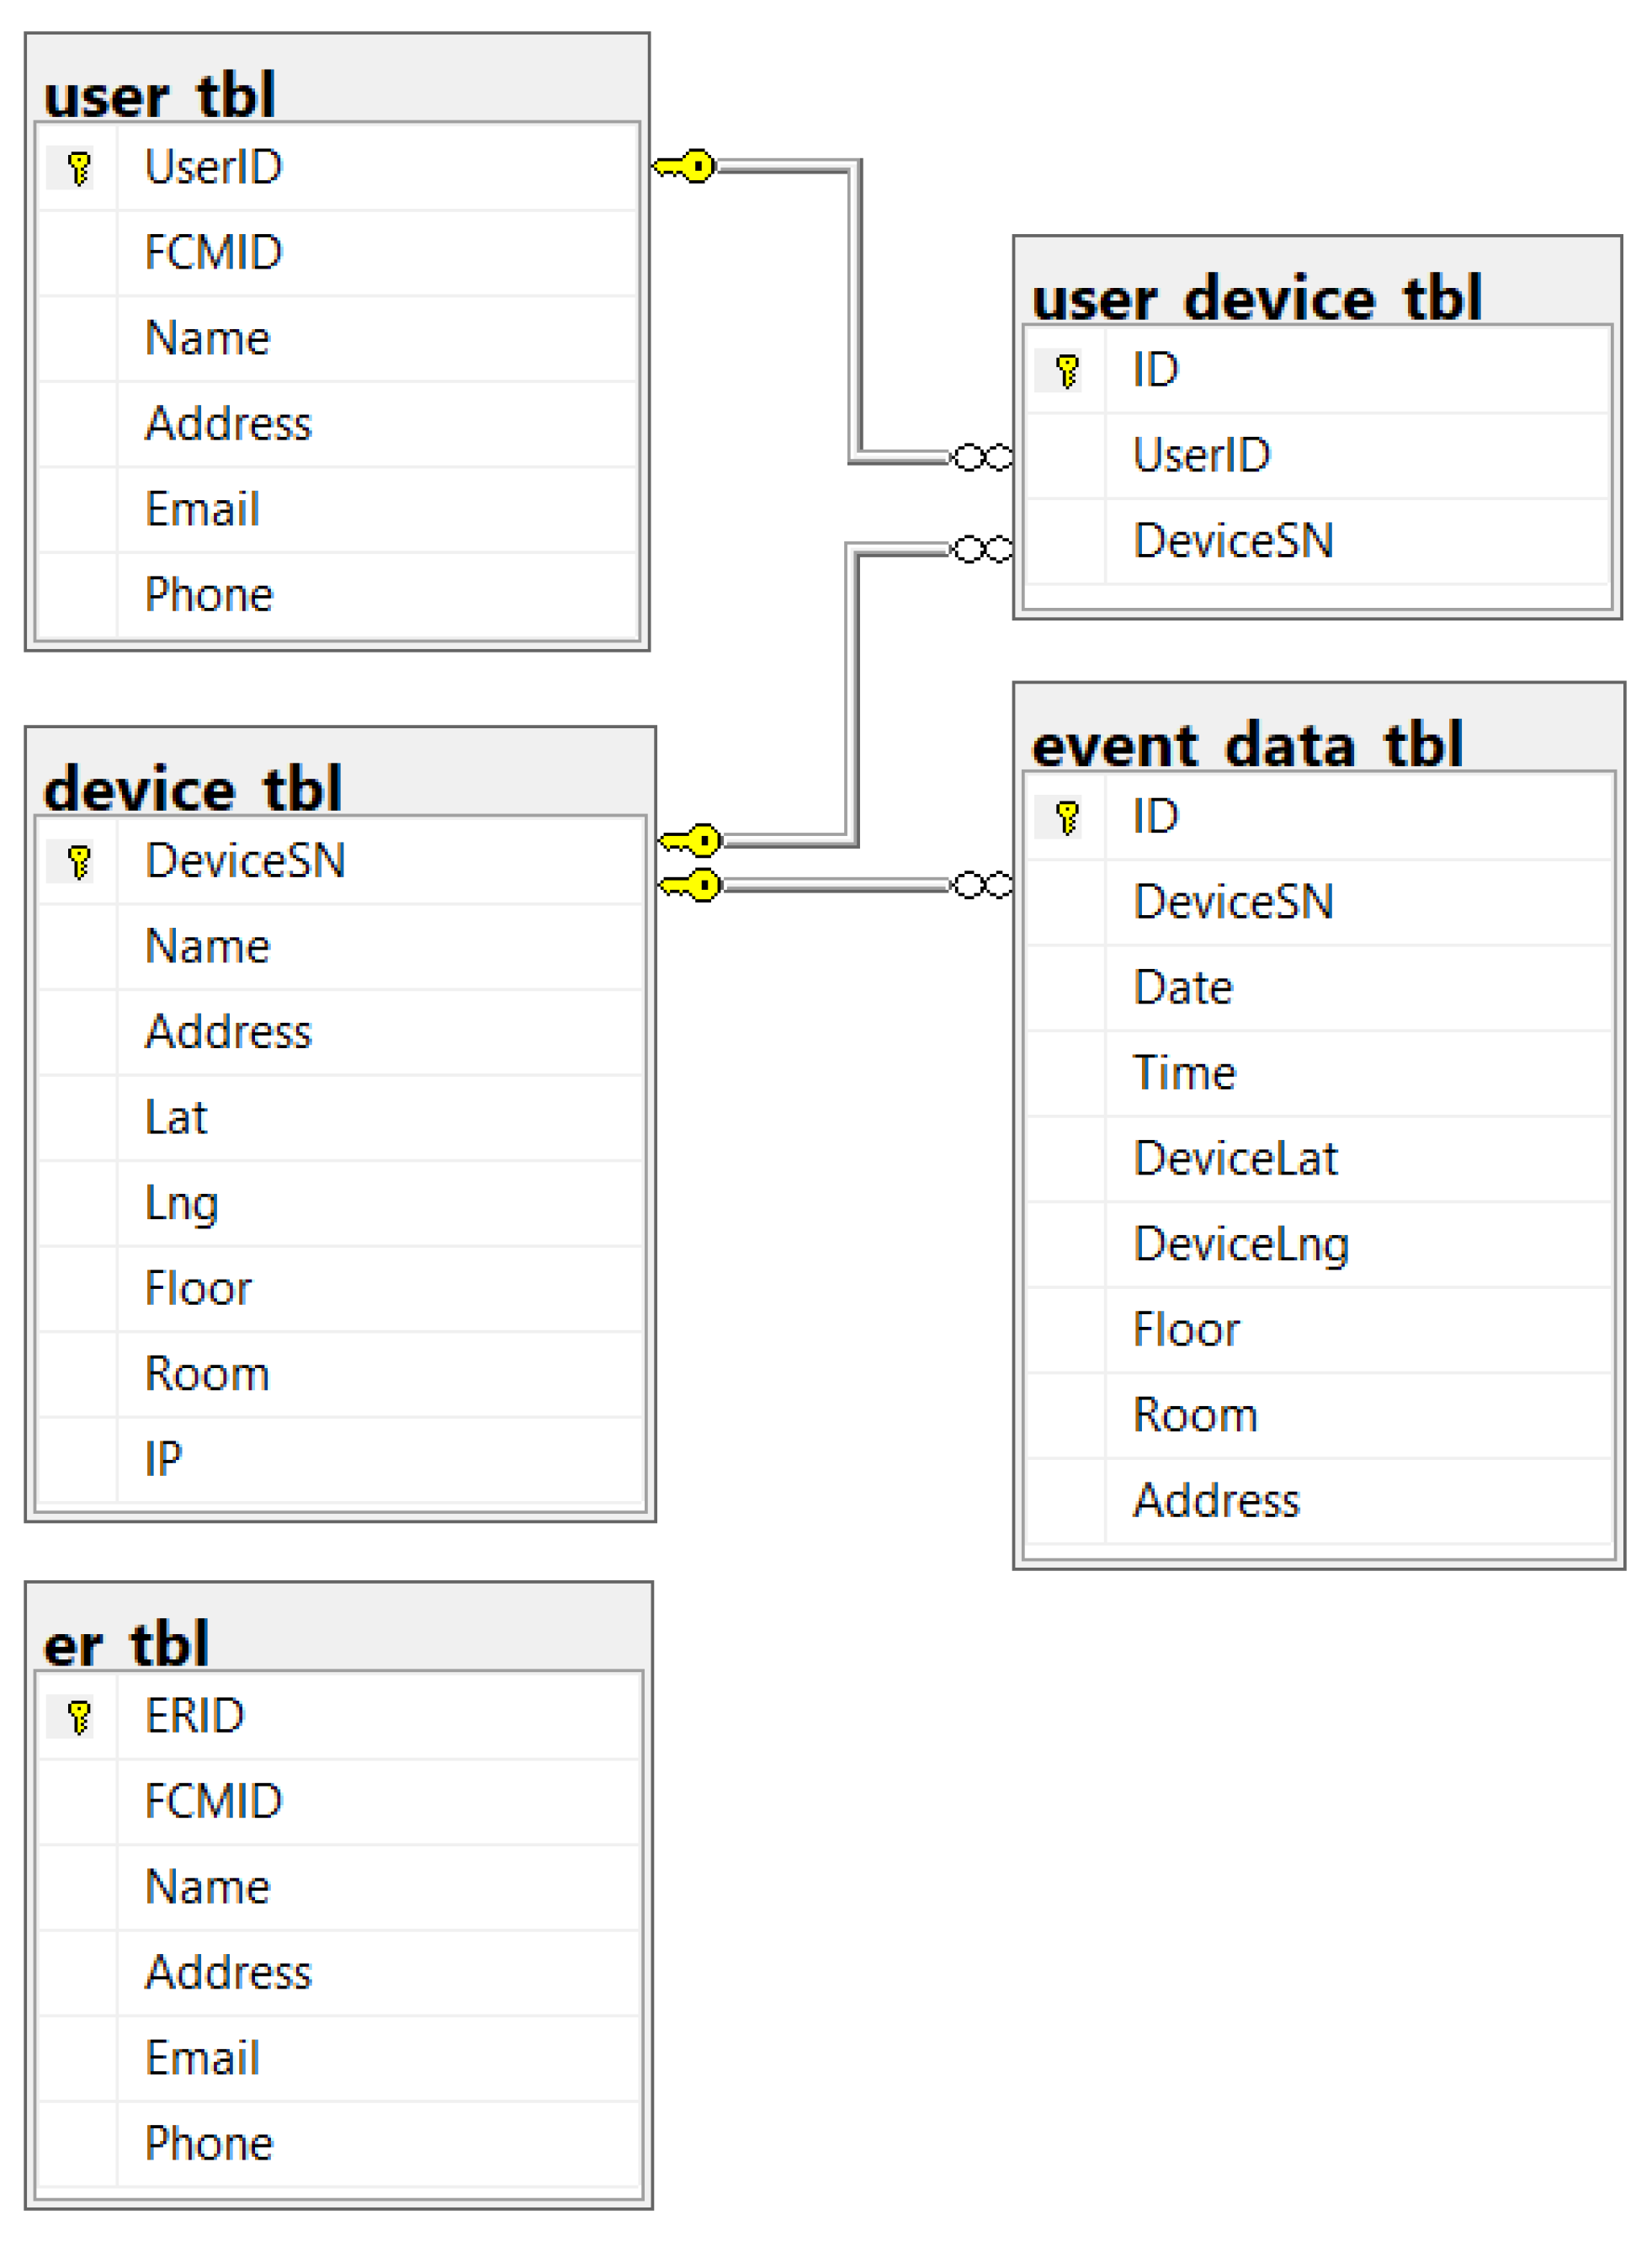Select the Phone column in user_tbl
The height and width of the screenshot is (2242, 1652).
point(209,594)
